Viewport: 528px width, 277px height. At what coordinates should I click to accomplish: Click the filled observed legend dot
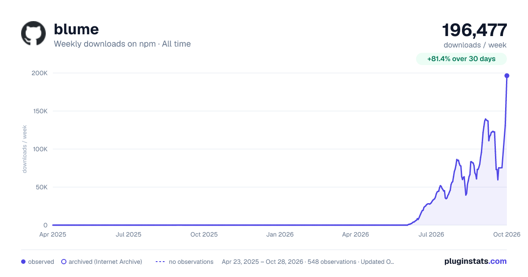(x=23, y=262)
